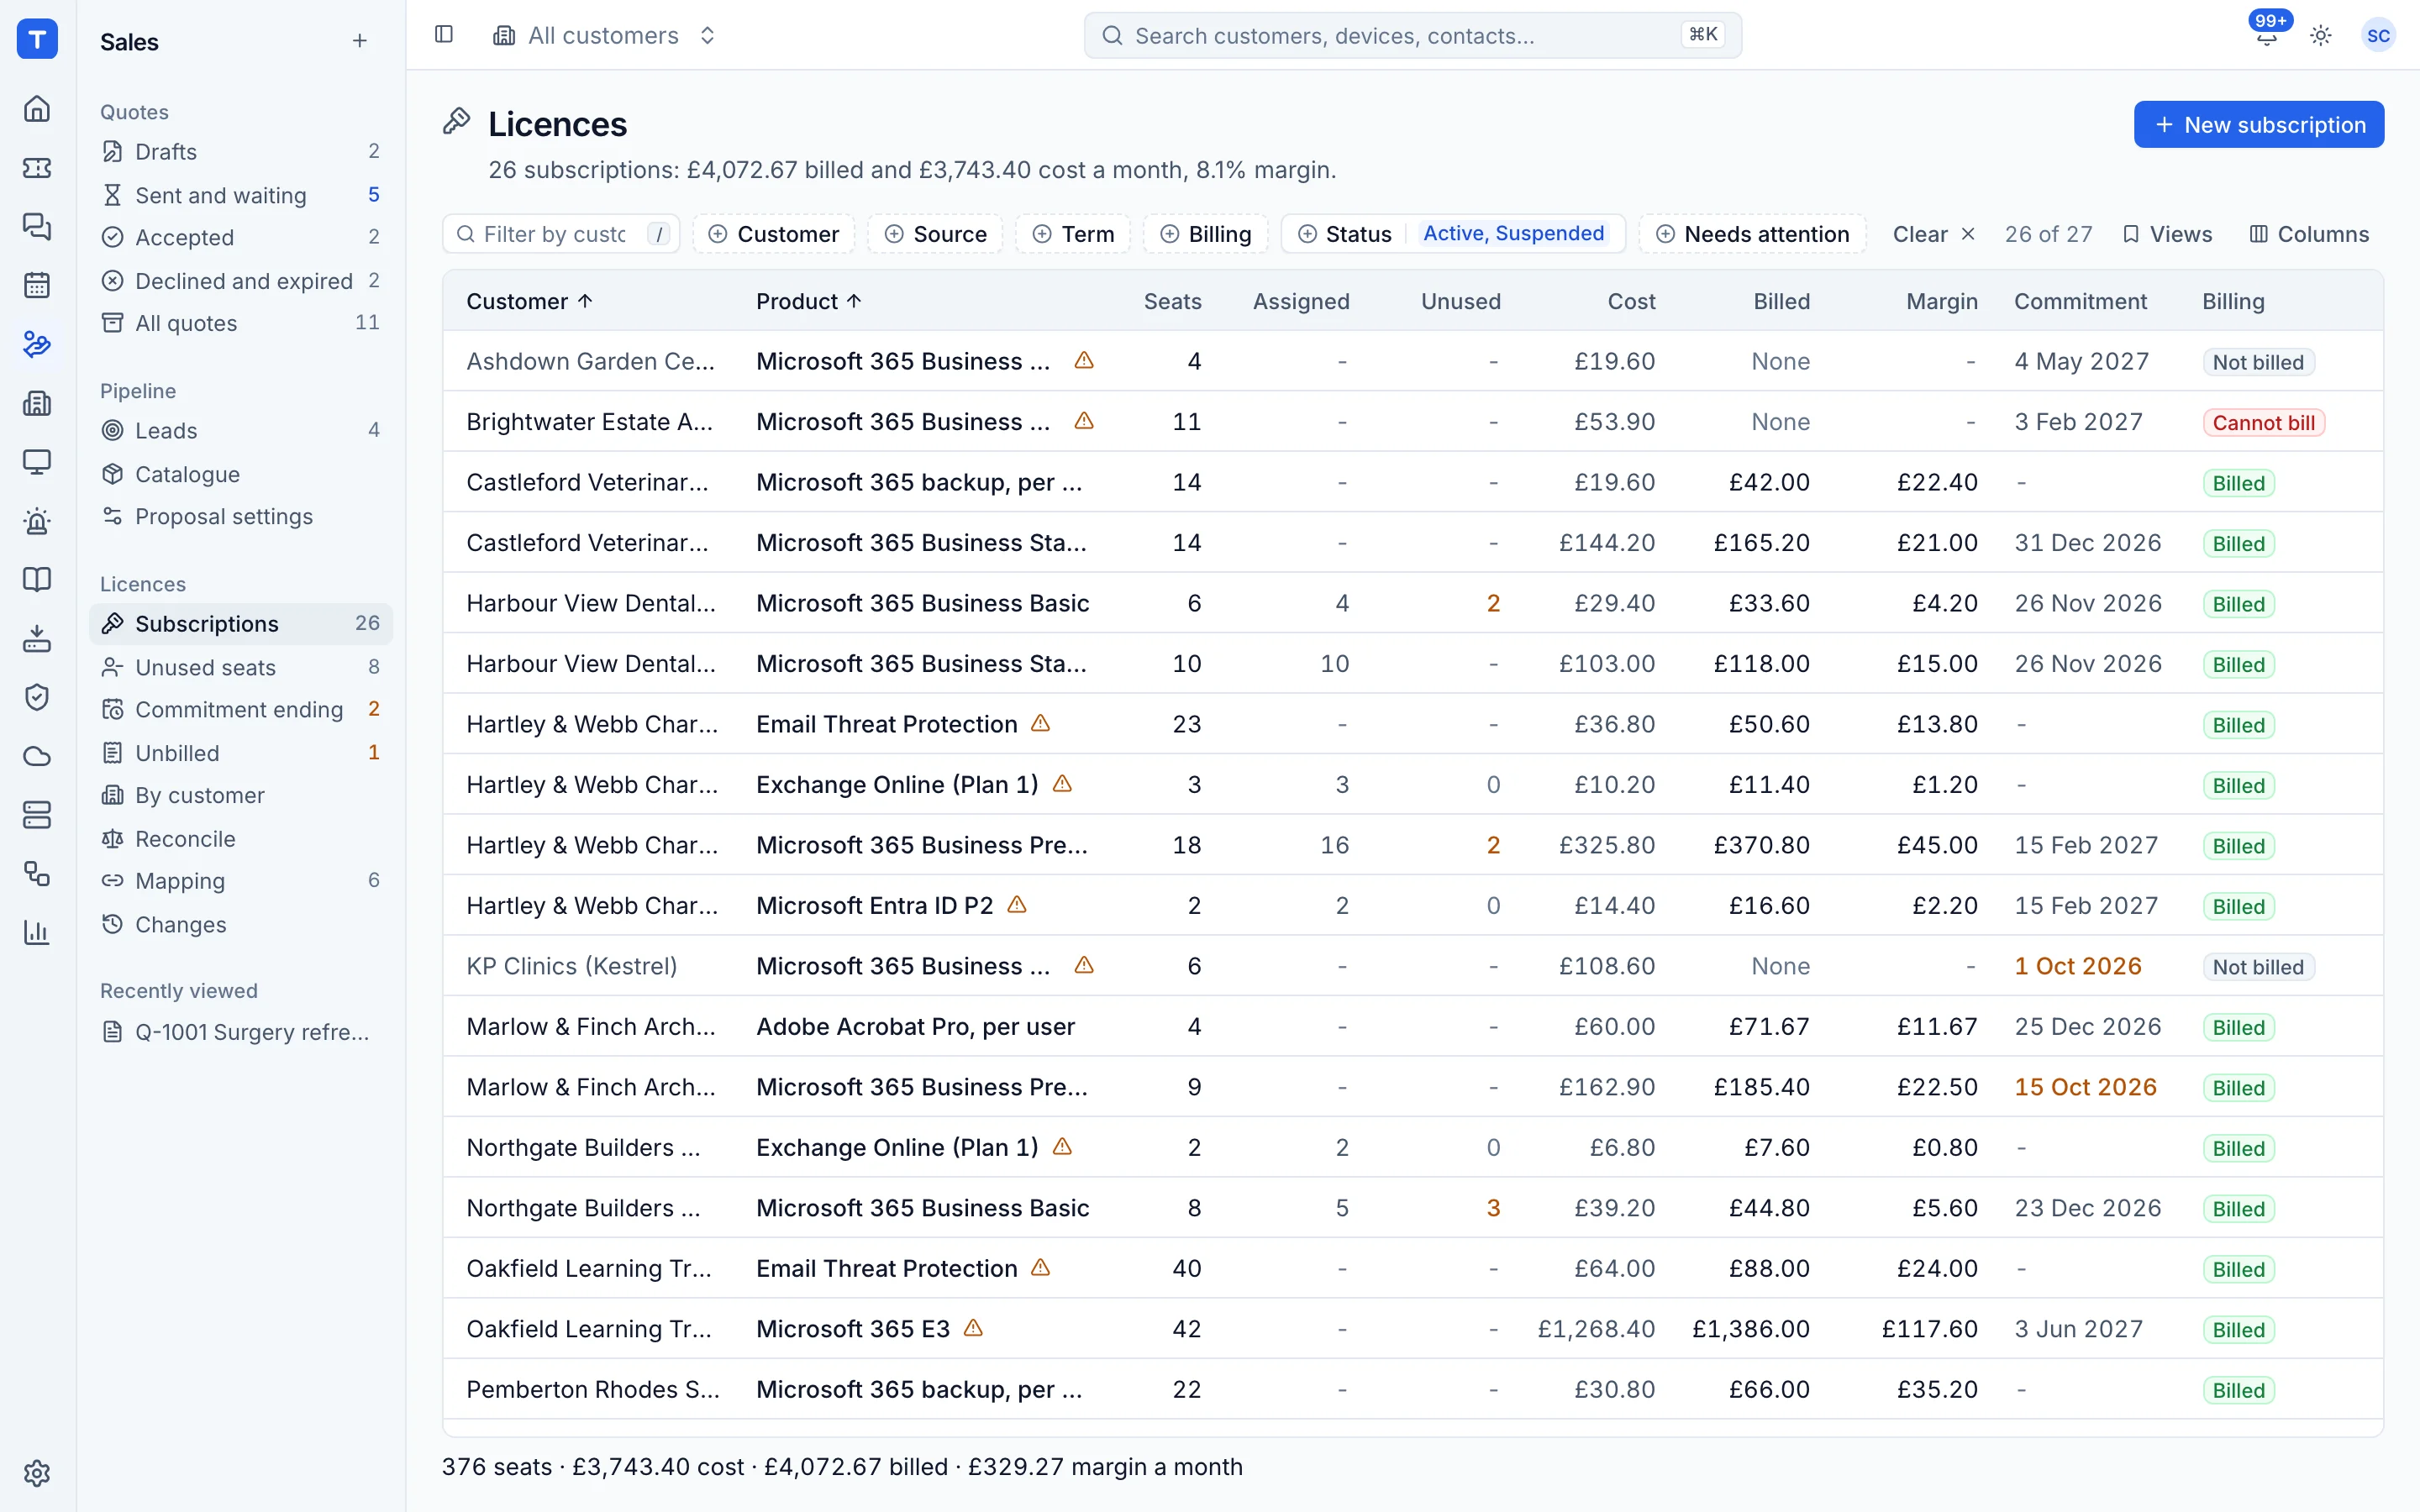Open the devices monitor icon in the rail

[37, 462]
